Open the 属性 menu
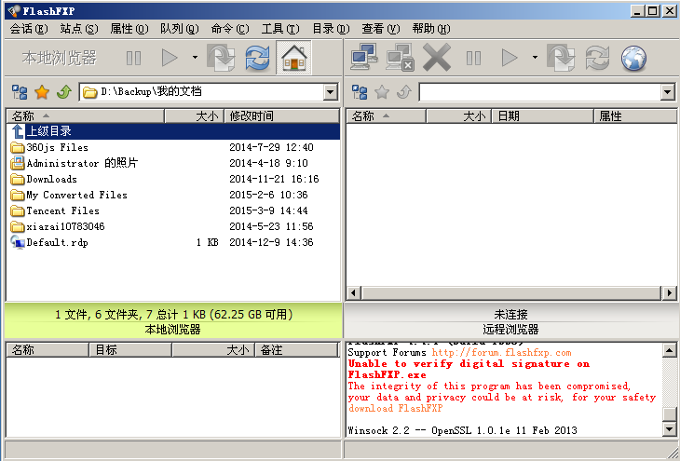The height and width of the screenshot is (461, 680). point(129,29)
